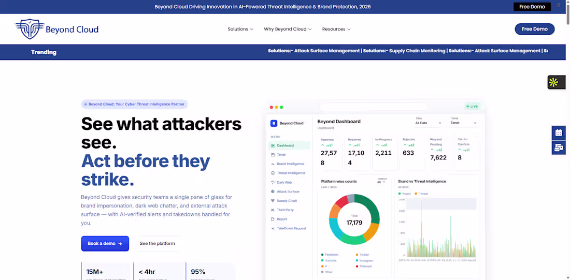570x280 pixels.
Task: Toggle the Other legend entry
Action: coord(327,272)
